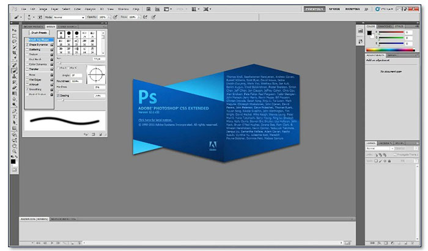Select the Crop tool
Image resolution: width=428 pixels, height=251 pixels.
pos(14,53)
